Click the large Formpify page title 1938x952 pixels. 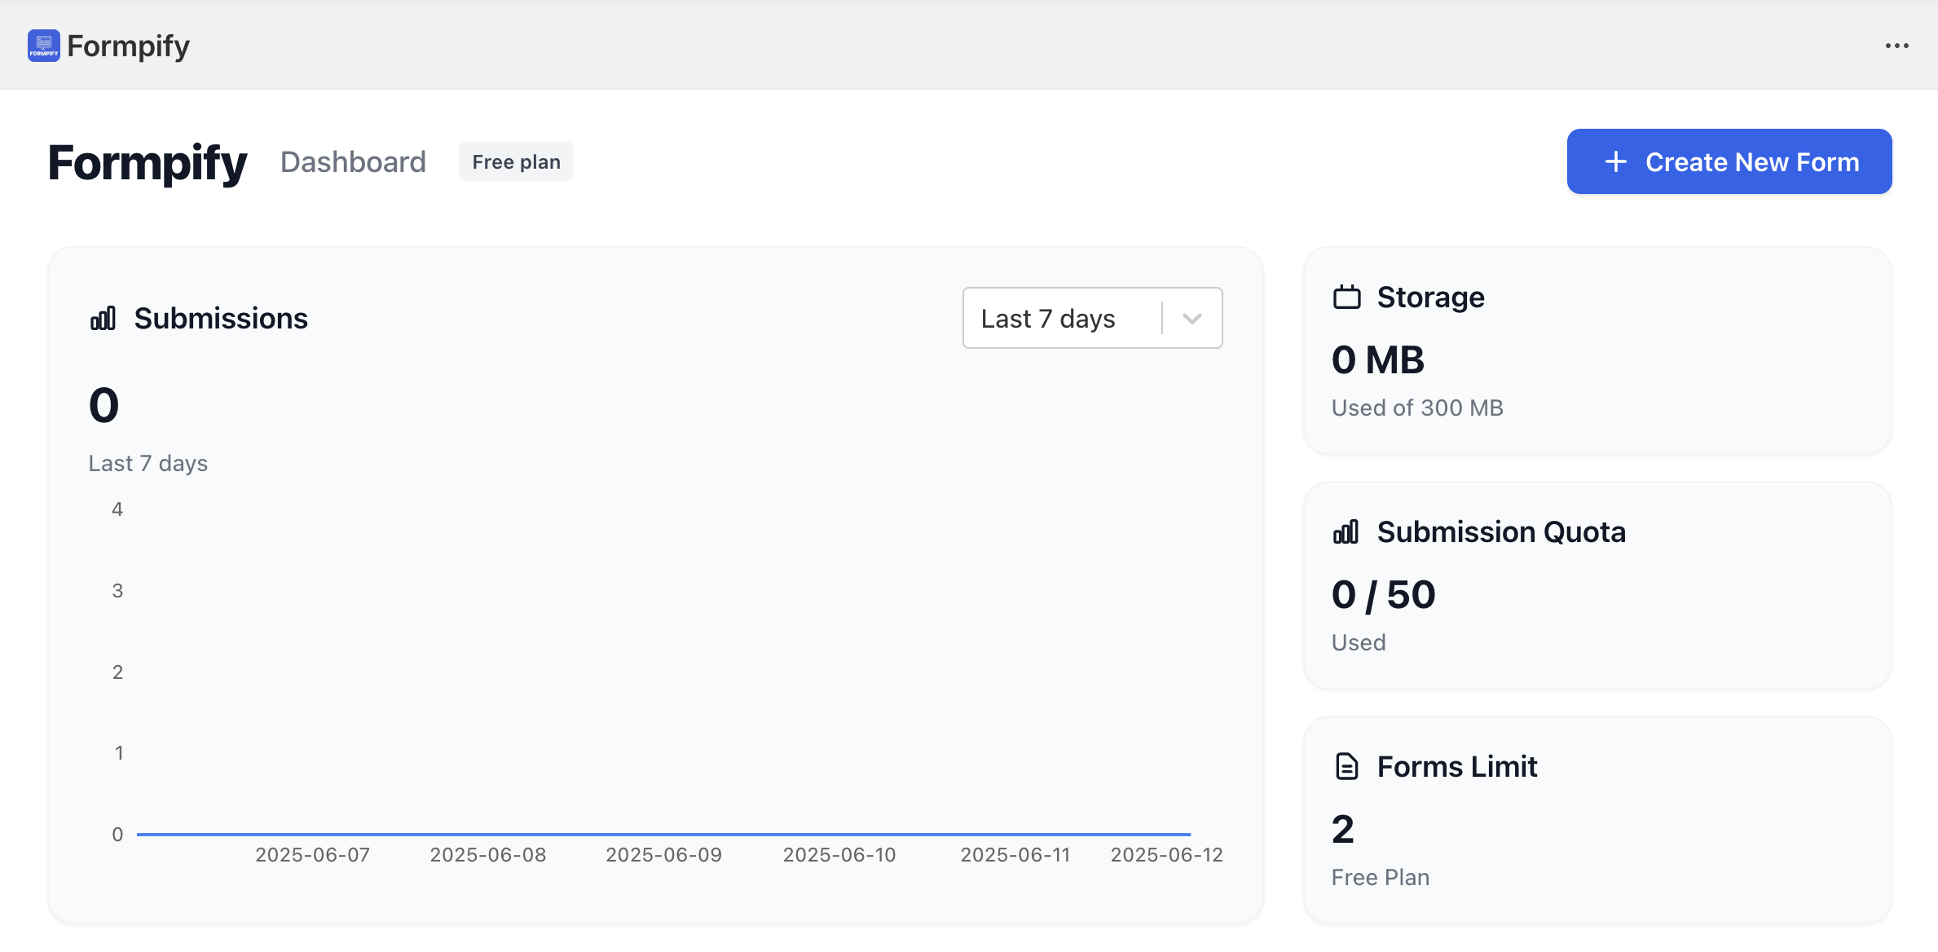148,162
